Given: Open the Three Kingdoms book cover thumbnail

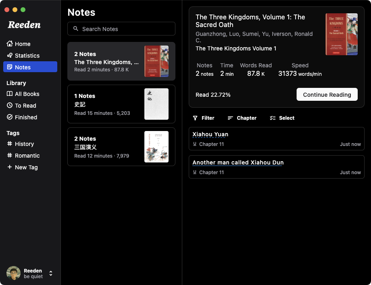Looking at the screenshot, I should 342,34.
